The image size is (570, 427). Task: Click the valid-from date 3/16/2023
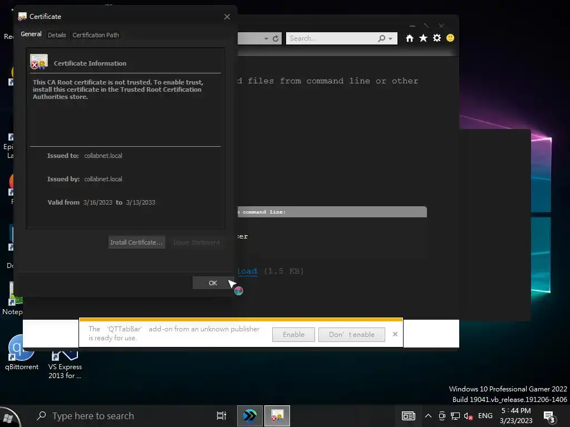(98, 202)
